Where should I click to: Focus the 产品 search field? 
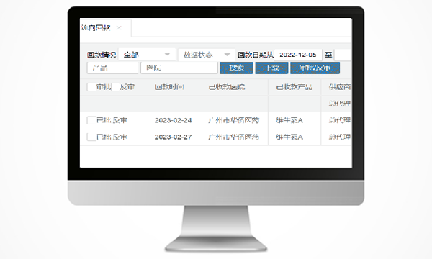click(113, 68)
